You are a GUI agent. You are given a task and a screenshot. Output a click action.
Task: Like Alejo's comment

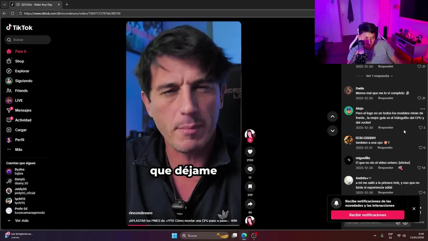(421, 128)
